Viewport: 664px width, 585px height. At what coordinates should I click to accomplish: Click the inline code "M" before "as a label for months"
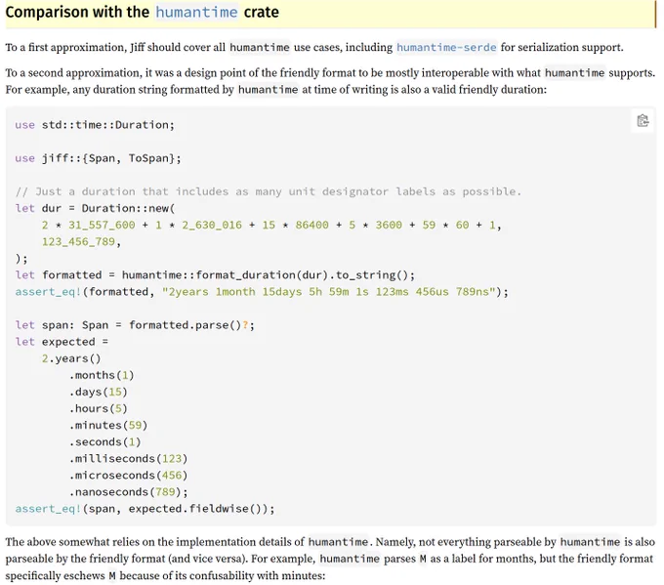[423, 559]
